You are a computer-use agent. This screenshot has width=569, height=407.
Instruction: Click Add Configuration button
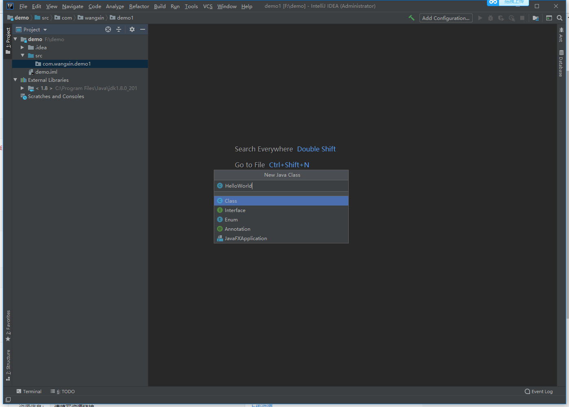coord(446,18)
